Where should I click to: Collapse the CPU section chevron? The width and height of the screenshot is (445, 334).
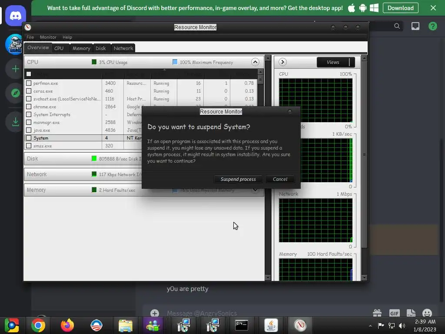tap(255, 62)
